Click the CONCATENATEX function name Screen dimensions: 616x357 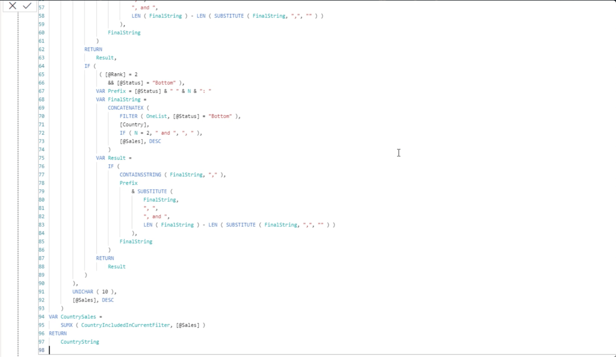tap(125, 108)
